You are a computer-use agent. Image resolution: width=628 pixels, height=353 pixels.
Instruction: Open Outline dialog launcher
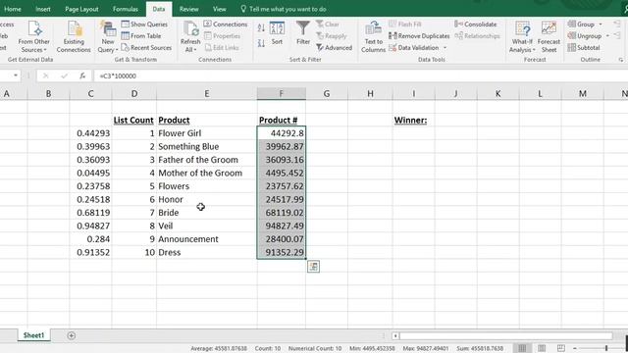pyautogui.click(x=621, y=60)
